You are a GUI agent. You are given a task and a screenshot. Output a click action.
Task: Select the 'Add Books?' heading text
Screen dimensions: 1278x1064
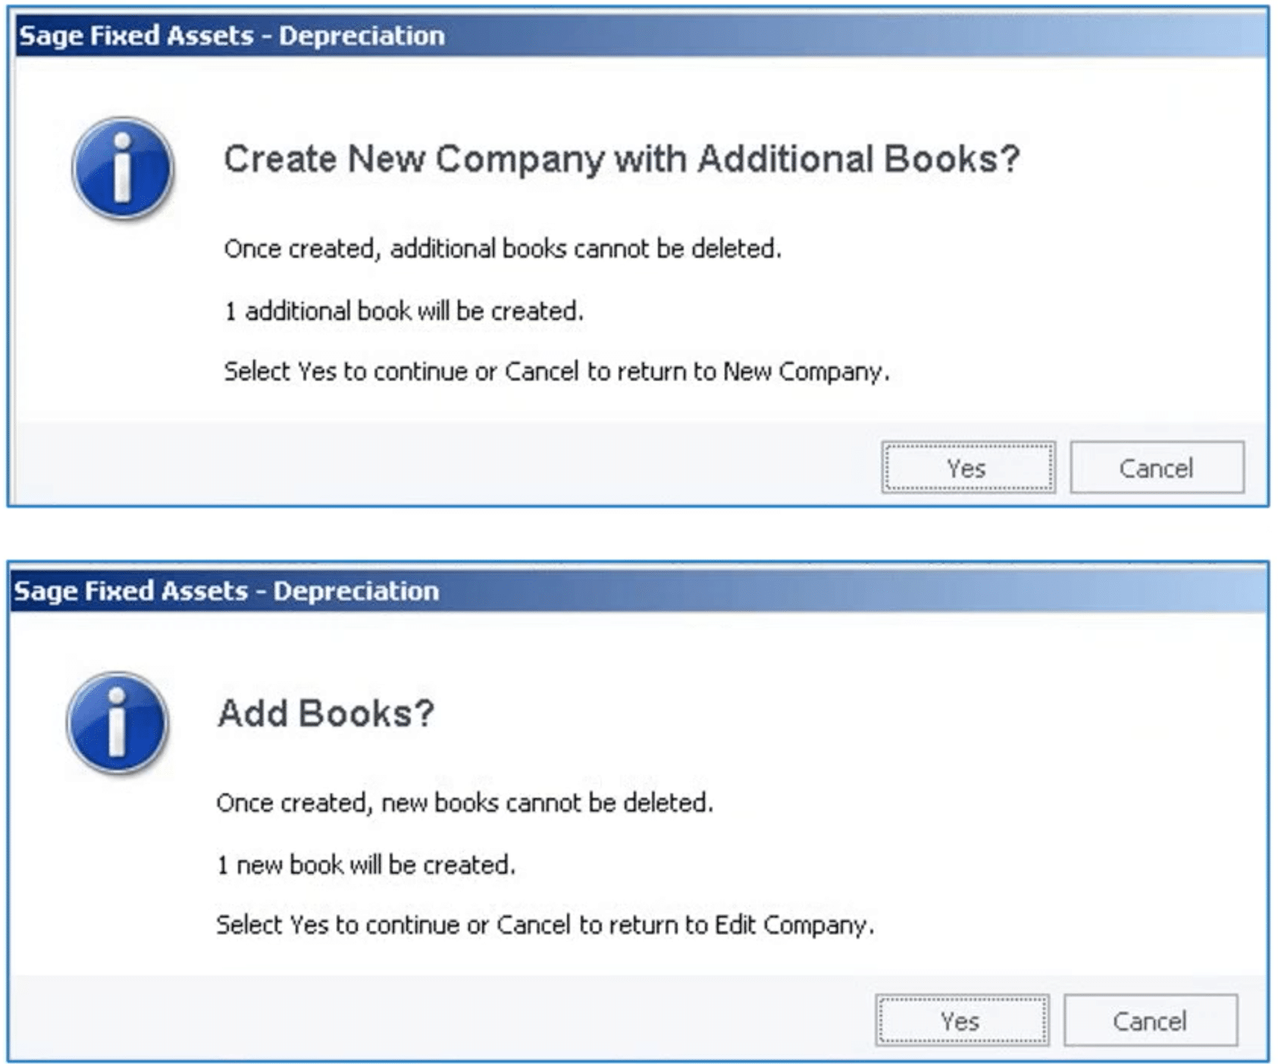point(326,713)
